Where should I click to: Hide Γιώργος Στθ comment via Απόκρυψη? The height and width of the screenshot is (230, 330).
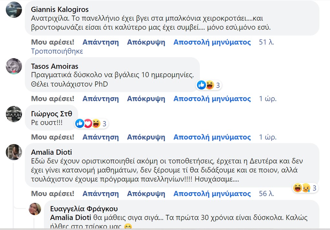pyautogui.click(x=146, y=137)
